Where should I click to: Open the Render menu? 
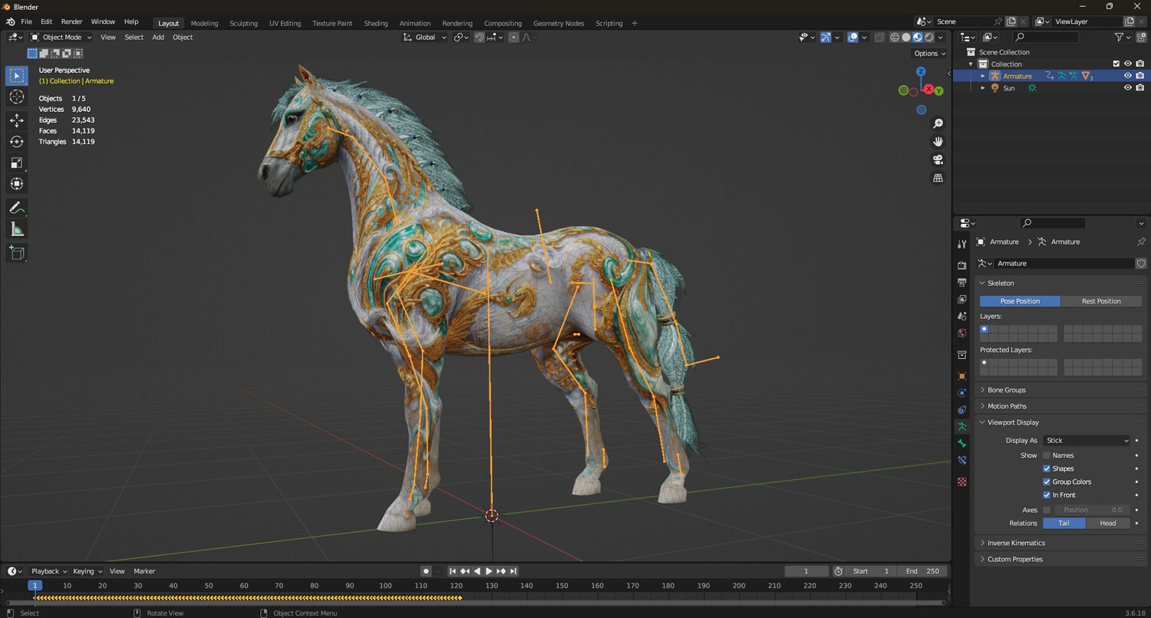pyautogui.click(x=71, y=21)
